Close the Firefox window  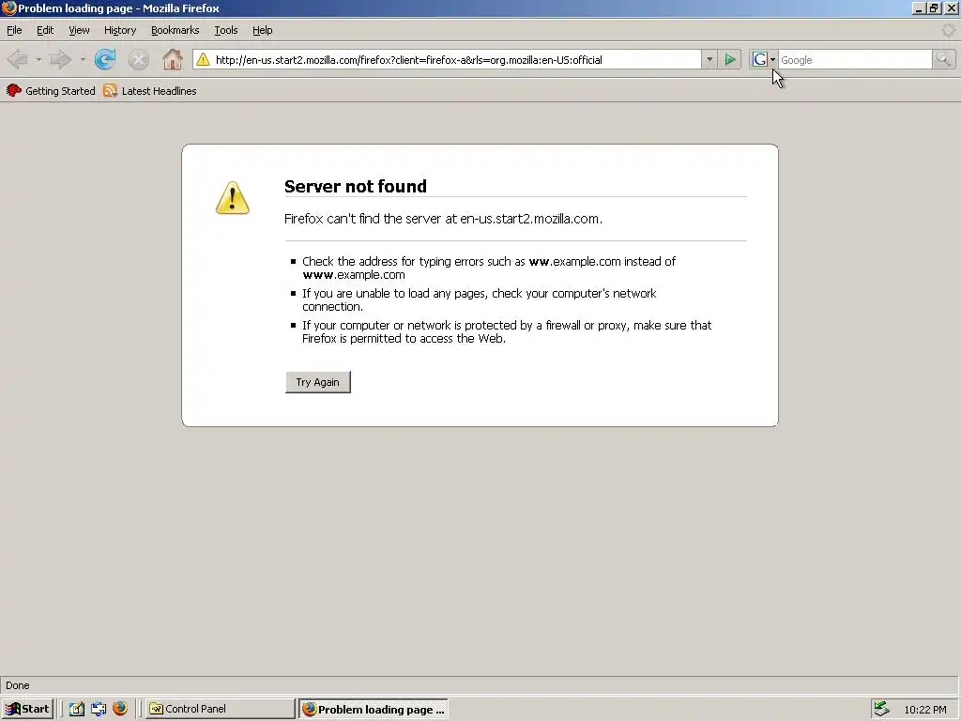click(952, 8)
